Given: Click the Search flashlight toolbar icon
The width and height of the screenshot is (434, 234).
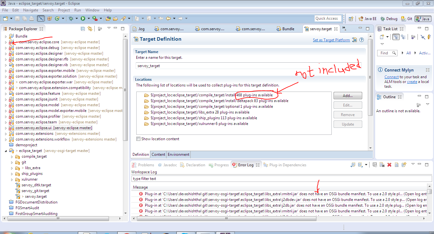Looking at the screenshot, I should tap(123, 18).
